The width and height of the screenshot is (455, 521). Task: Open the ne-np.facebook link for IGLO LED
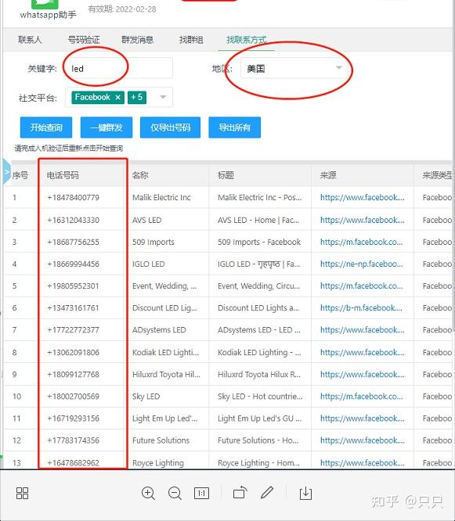click(x=362, y=264)
